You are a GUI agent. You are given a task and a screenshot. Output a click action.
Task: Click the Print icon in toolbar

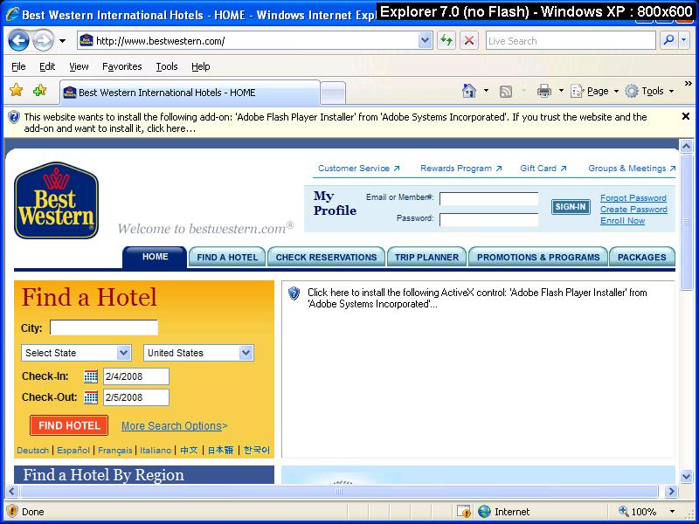pyautogui.click(x=544, y=91)
